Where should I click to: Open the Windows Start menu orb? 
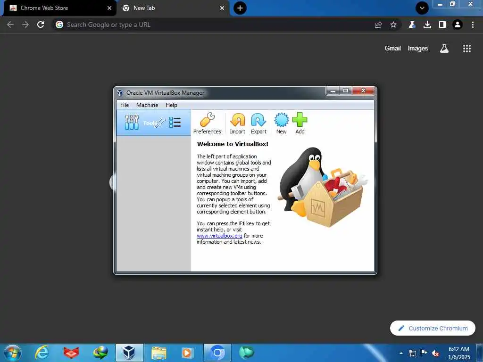[13, 353]
